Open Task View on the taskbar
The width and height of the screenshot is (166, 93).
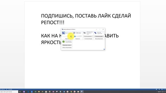20,92
